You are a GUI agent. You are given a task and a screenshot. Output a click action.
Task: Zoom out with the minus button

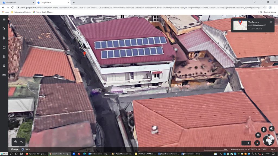[244, 143]
